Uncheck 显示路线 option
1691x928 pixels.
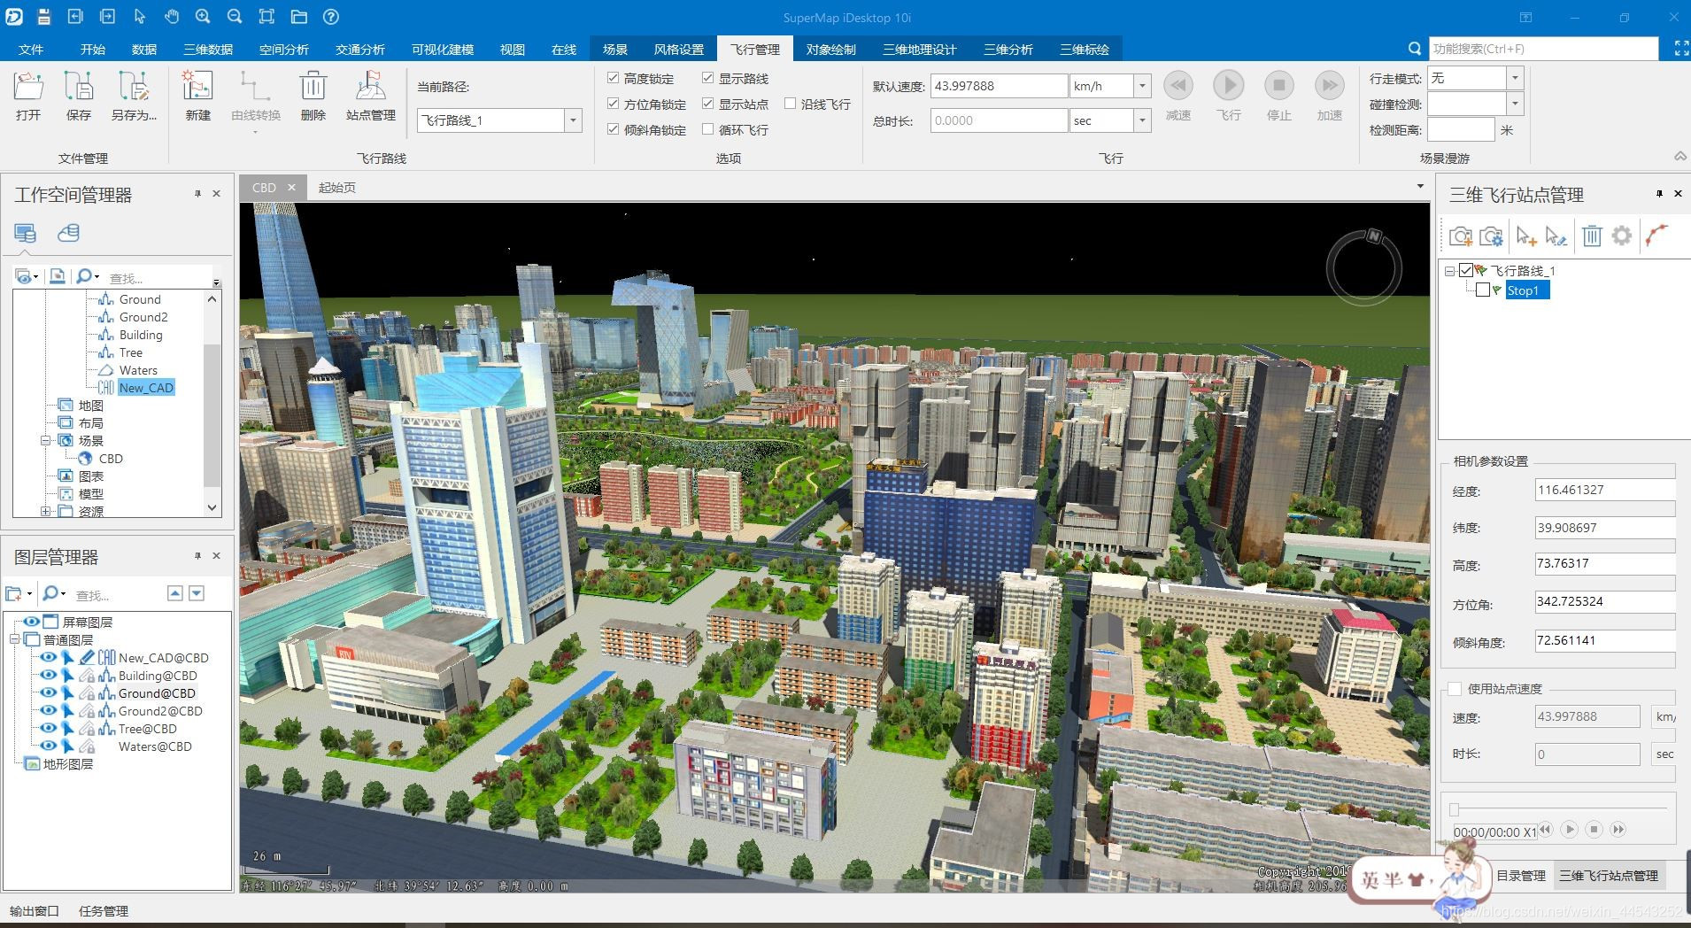(707, 78)
